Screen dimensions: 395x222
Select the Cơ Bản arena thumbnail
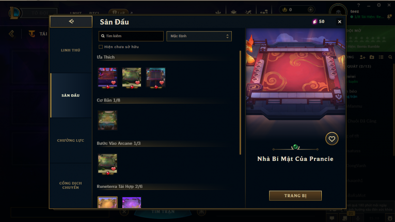[107, 120]
